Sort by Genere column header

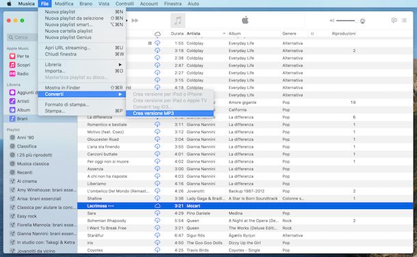289,33
